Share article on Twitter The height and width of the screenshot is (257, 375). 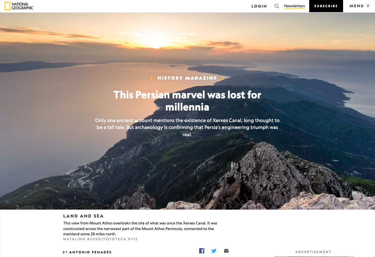(x=214, y=250)
